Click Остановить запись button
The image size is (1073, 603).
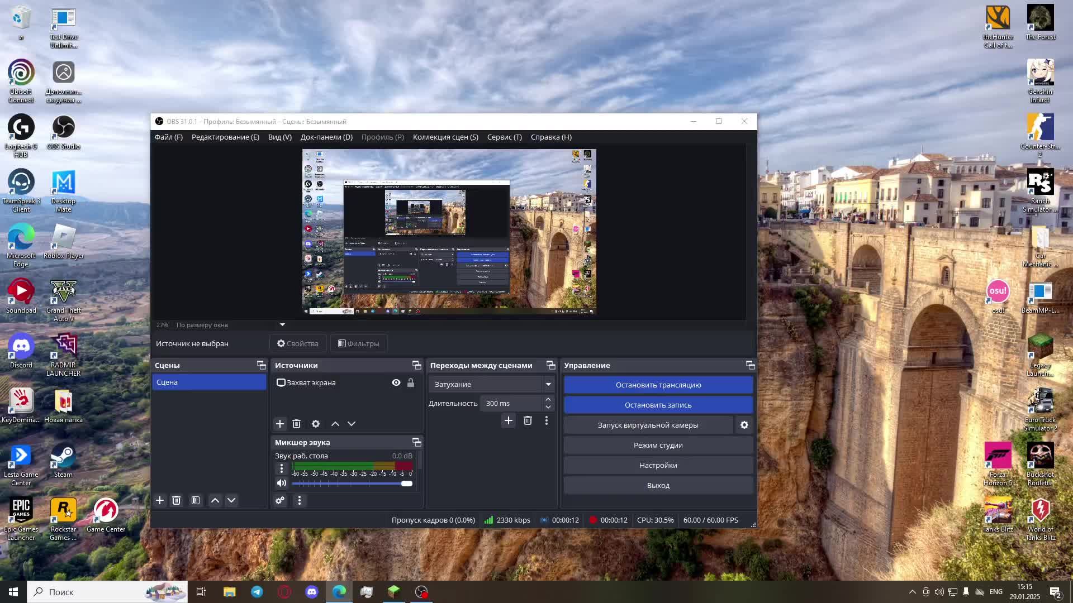click(x=658, y=405)
